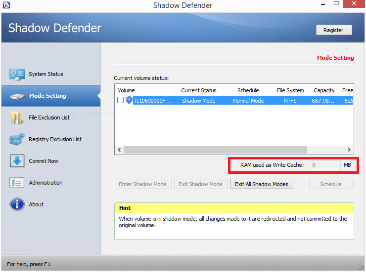Viewport: 366px width, 272px height.
Task: Choose Commit Now in sidebar
Action: [x=44, y=161]
